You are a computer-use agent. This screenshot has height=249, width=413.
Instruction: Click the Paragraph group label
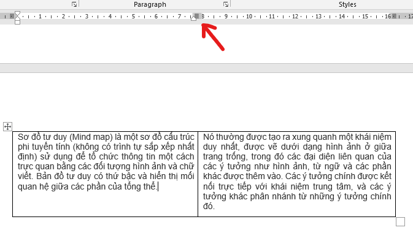pos(150,4)
